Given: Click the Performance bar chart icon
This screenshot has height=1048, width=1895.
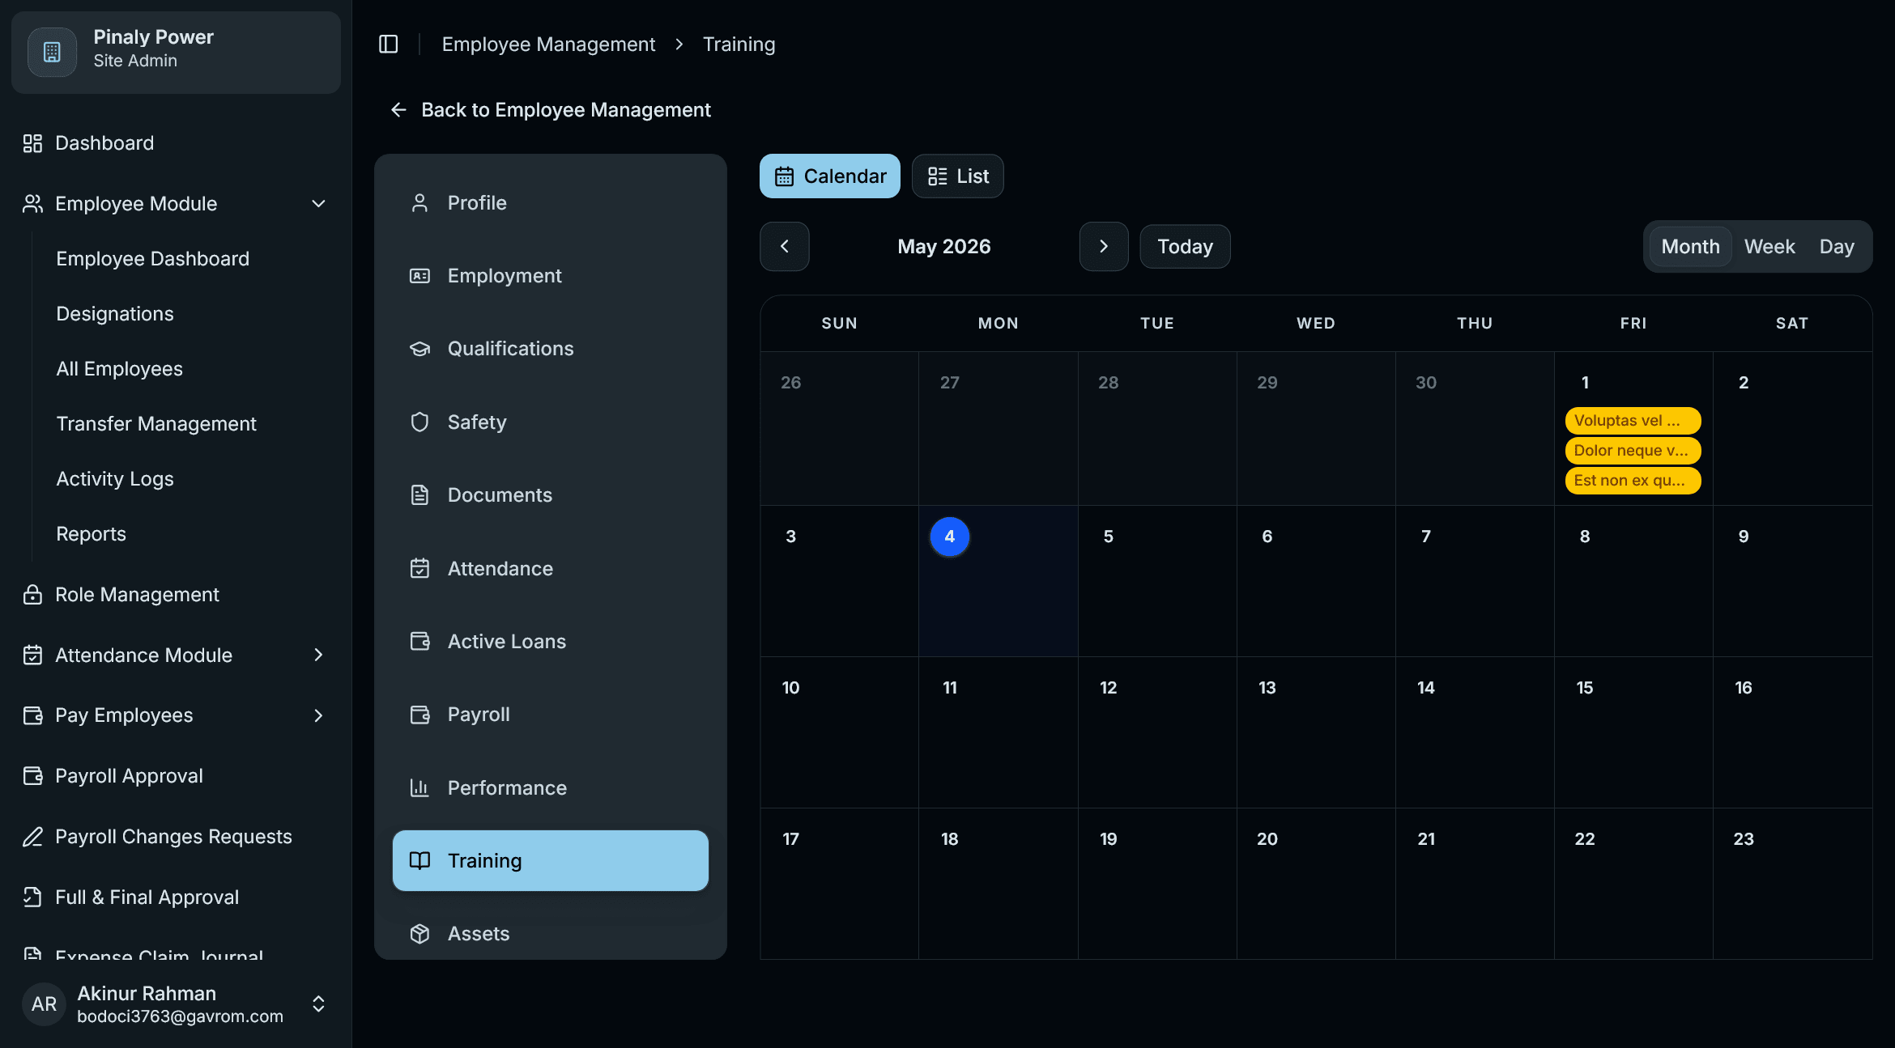Looking at the screenshot, I should point(419,788).
